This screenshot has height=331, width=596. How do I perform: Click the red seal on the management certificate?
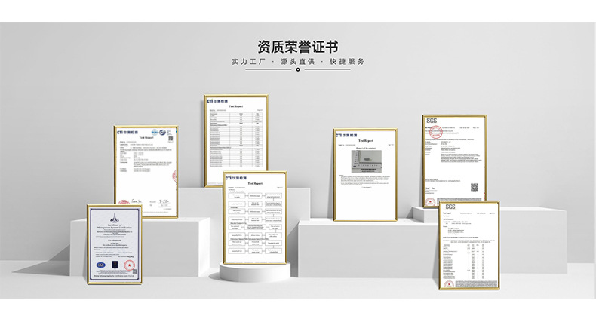point(130,265)
